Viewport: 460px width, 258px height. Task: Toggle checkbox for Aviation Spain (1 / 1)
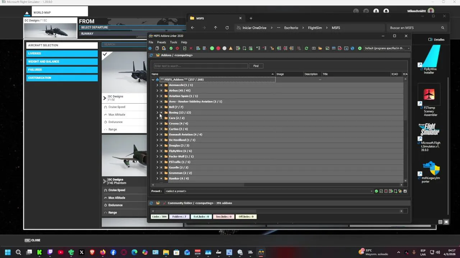pos(161,96)
